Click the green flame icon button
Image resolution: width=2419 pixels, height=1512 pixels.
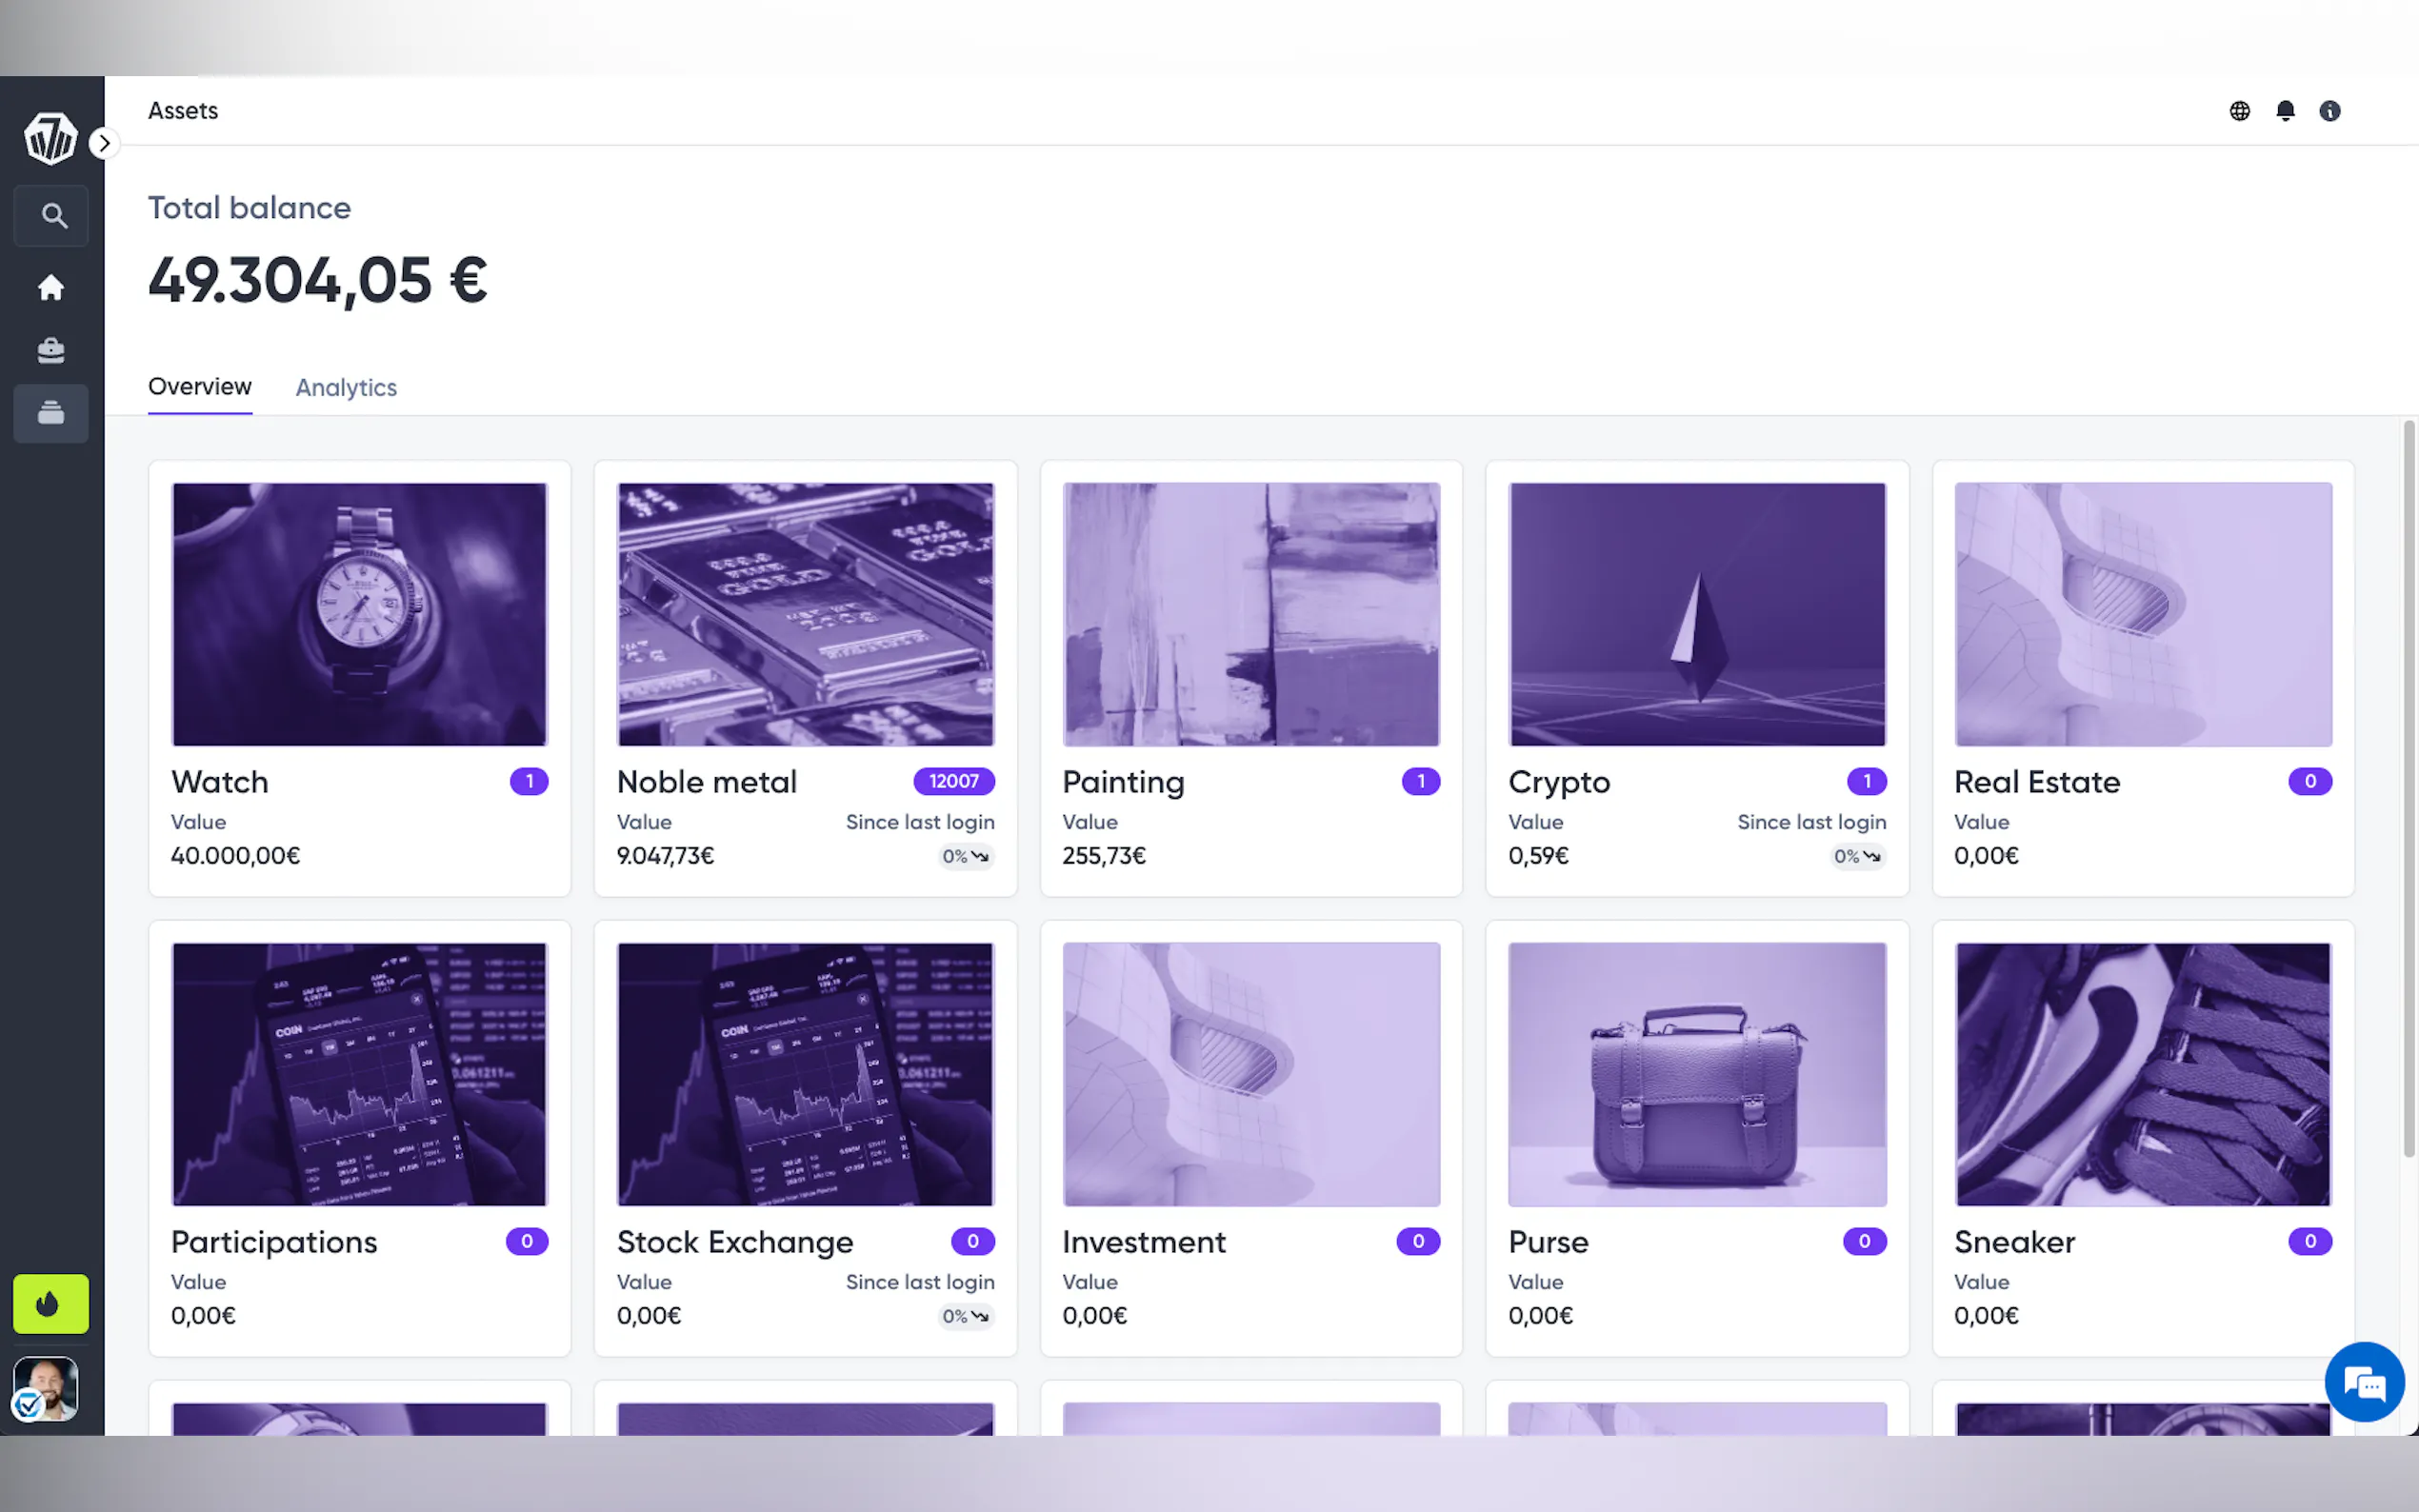click(x=50, y=1303)
